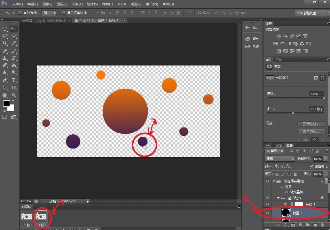Screen dimensions: 330x230
Task: Open the blend mode 正常 dropdown
Action: pyautogui.click(x=279, y=159)
